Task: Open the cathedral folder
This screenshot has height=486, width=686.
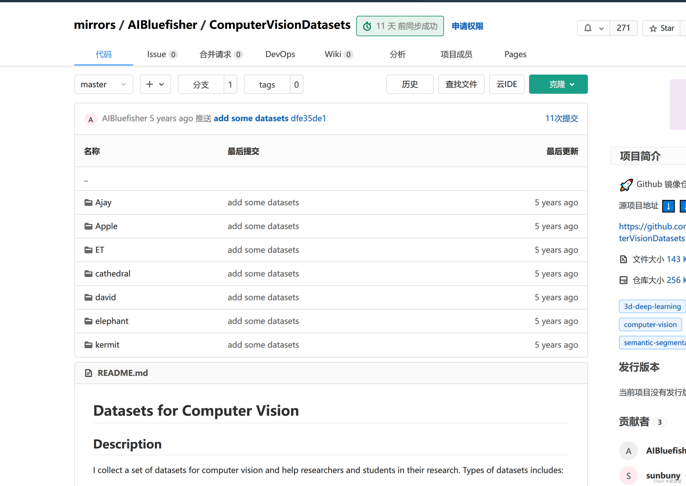Action: 112,274
